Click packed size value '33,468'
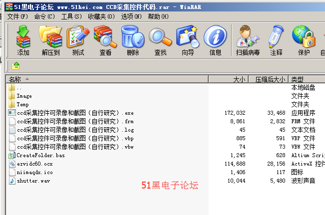The image size is (325, 215). pyautogui.click(x=276, y=113)
